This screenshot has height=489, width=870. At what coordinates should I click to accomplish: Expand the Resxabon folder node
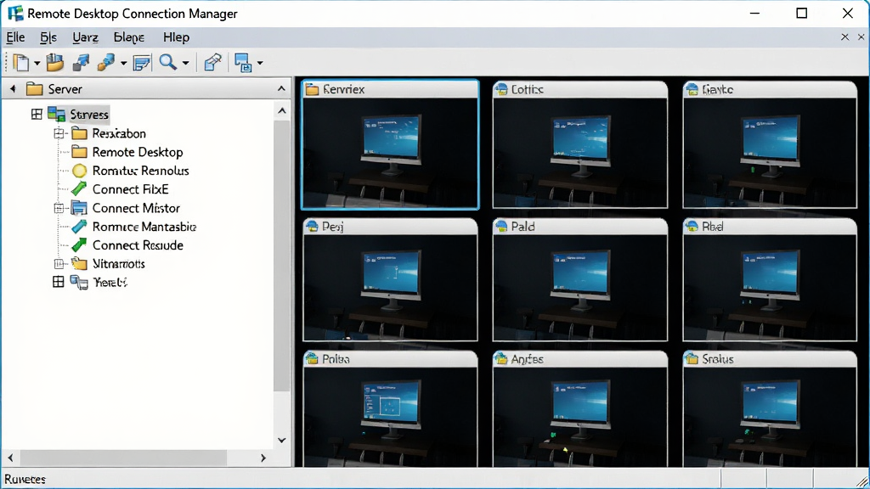tap(59, 133)
